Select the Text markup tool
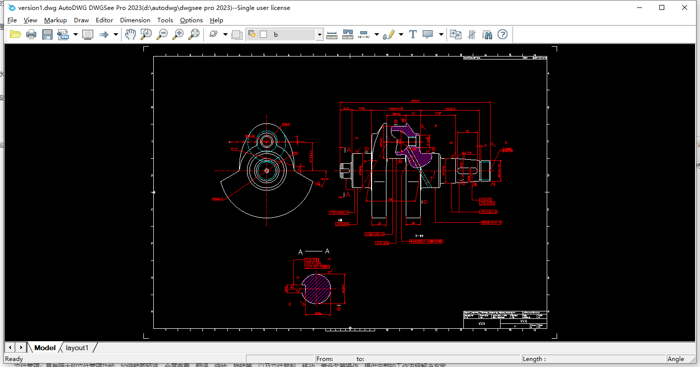Screen dimensions: 700x367 pyautogui.click(x=413, y=34)
